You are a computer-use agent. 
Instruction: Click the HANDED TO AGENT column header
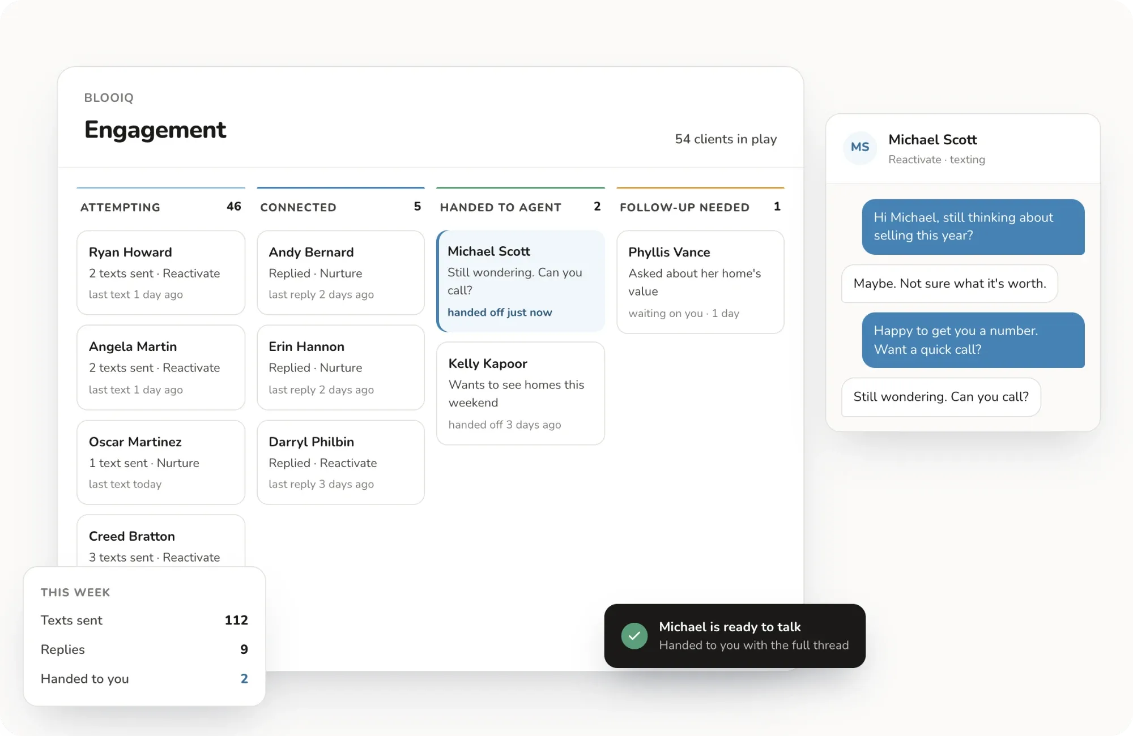500,207
